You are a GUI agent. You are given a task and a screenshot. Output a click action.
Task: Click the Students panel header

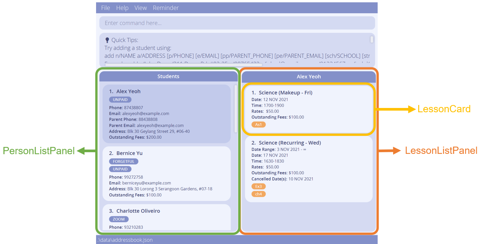(168, 76)
